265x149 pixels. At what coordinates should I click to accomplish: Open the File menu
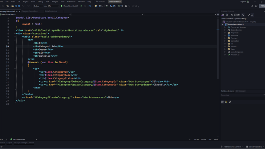point(2,2)
